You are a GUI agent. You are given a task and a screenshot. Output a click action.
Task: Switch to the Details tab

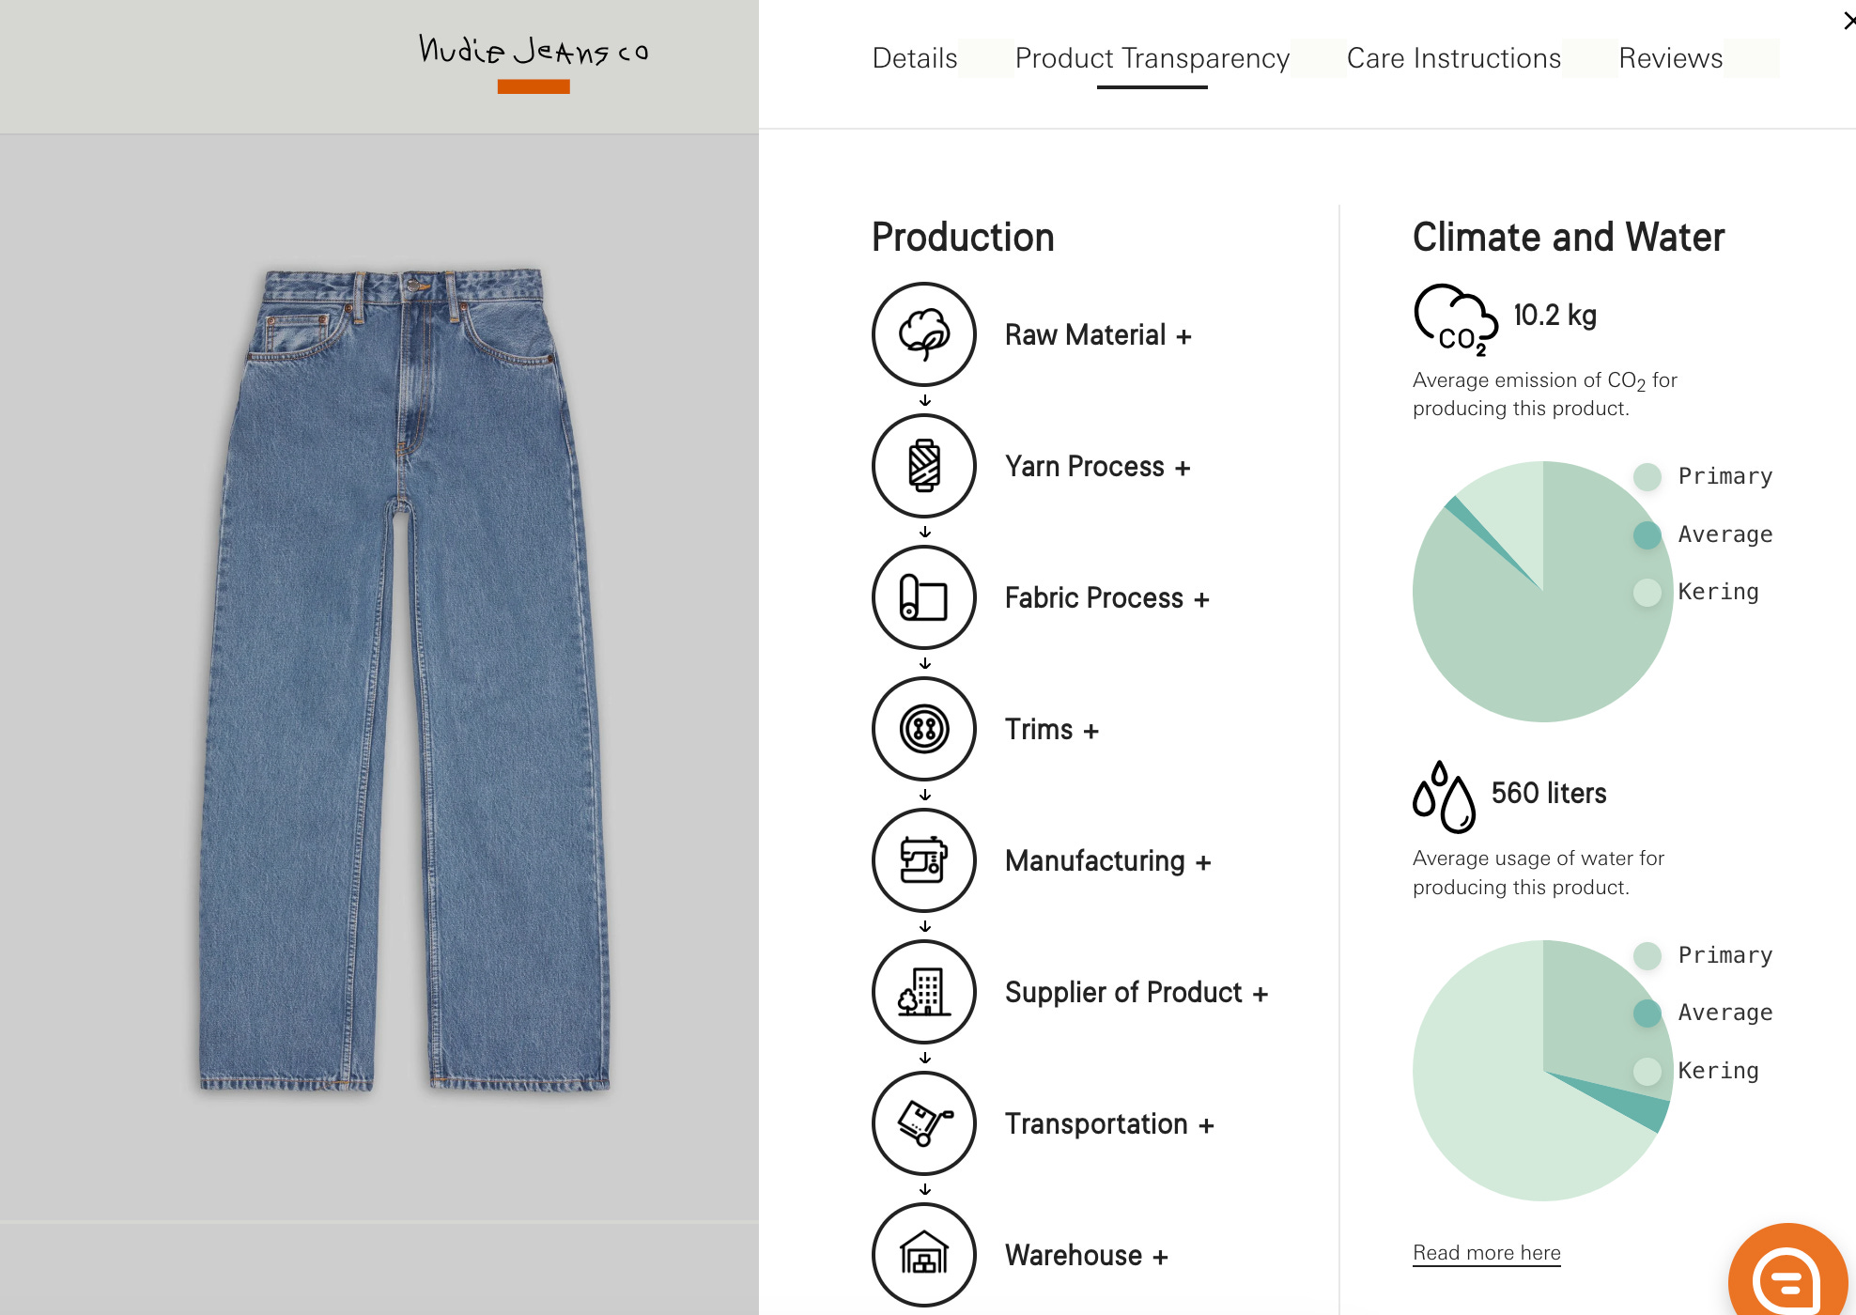(915, 58)
